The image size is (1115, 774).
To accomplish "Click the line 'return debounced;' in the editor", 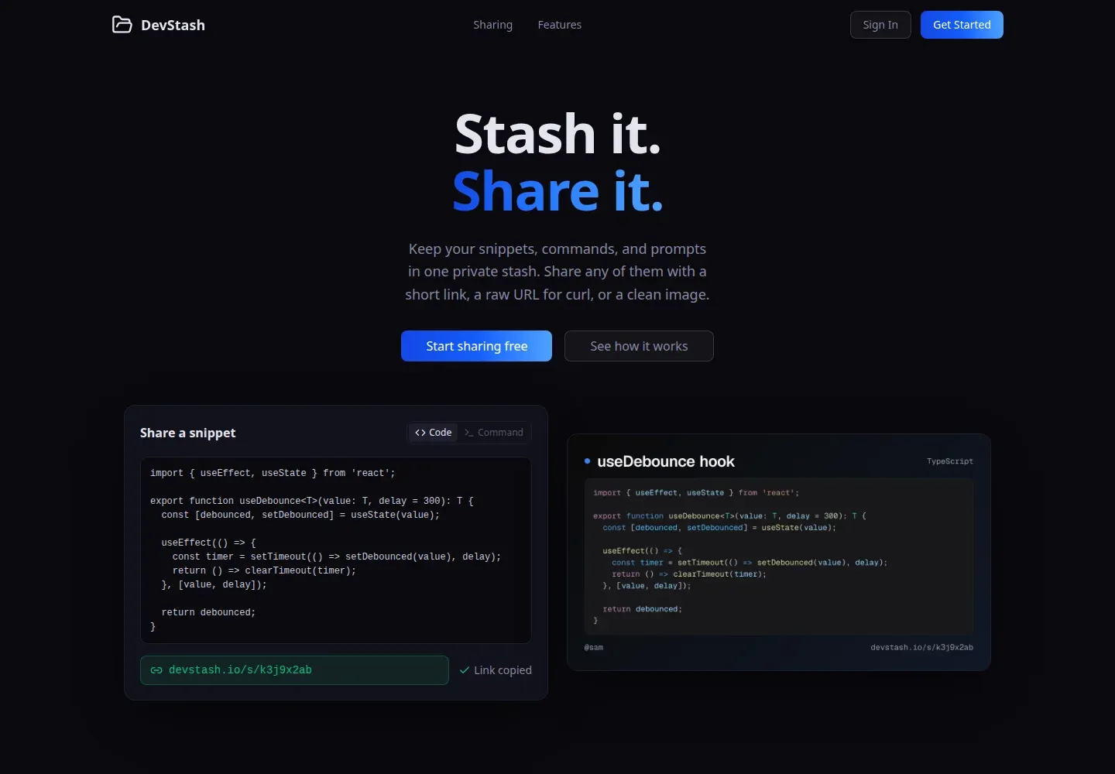I will (208, 612).
